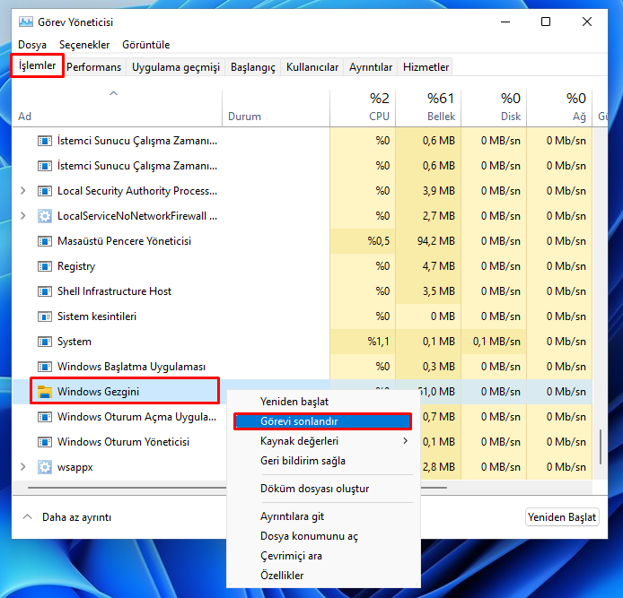Click the 94,2 MB memory value
The width and height of the screenshot is (623, 598).
tap(436, 241)
